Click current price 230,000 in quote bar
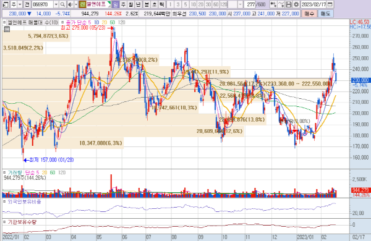 [17, 14]
